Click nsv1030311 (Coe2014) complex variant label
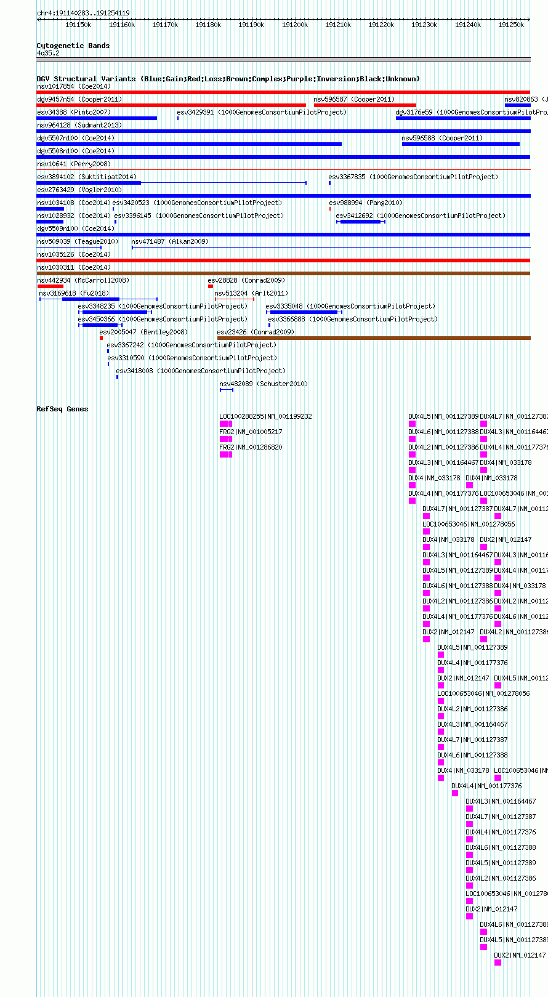 tap(74, 267)
